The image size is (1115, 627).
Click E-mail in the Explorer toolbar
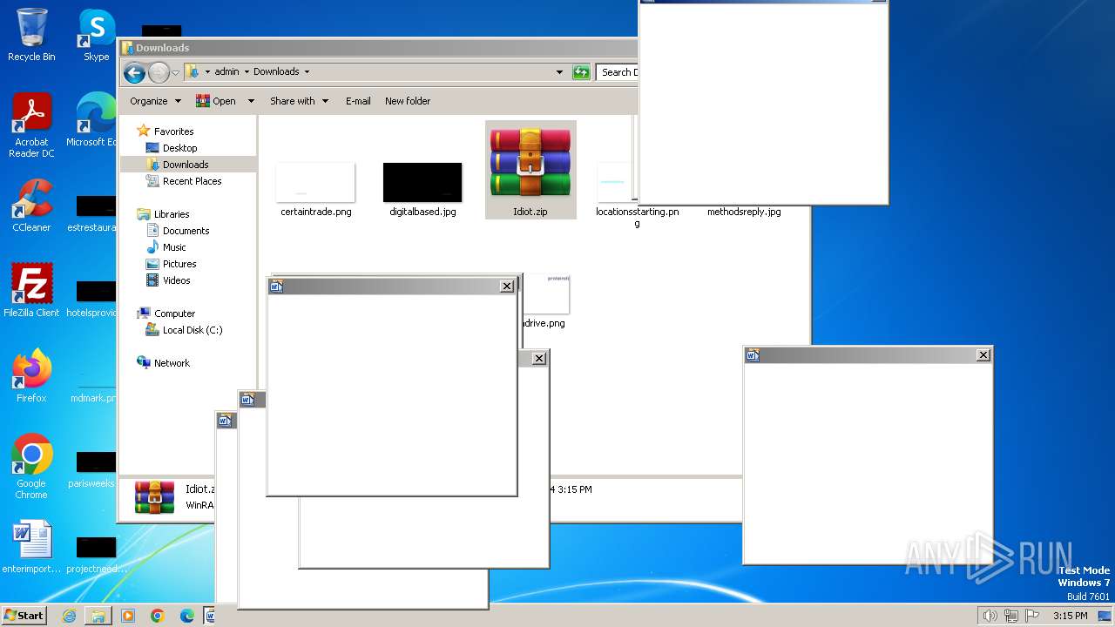coord(358,101)
